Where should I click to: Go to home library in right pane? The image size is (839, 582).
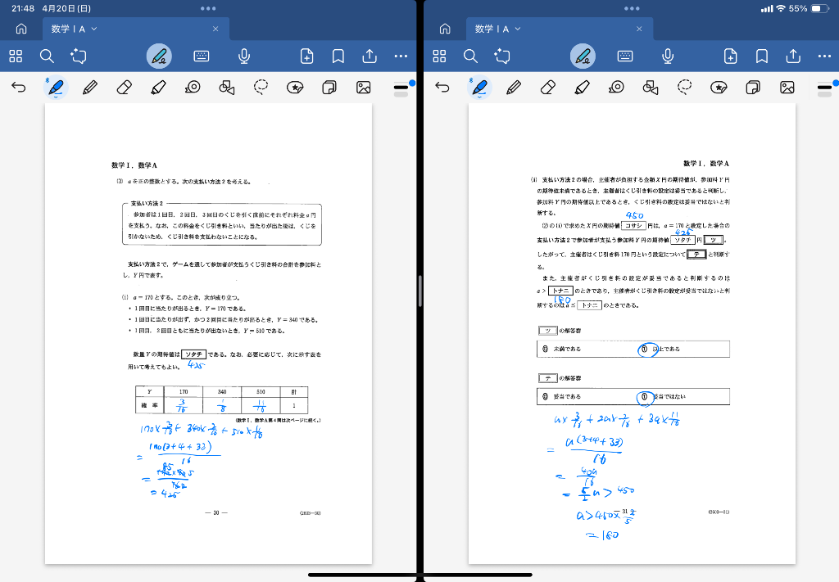tap(445, 29)
